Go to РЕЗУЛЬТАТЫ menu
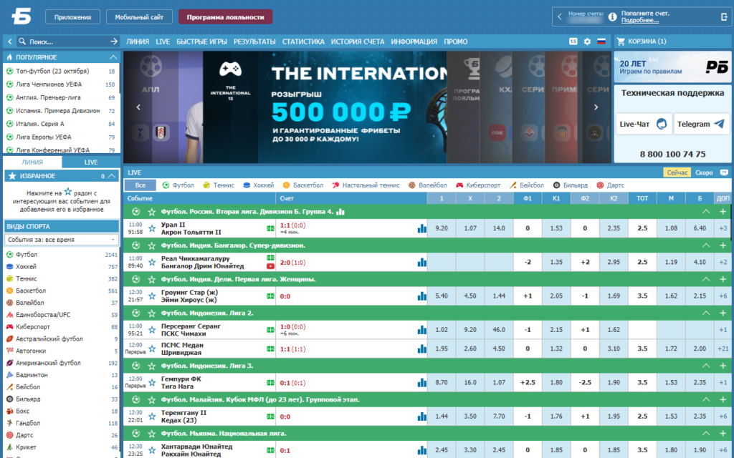 (254, 42)
